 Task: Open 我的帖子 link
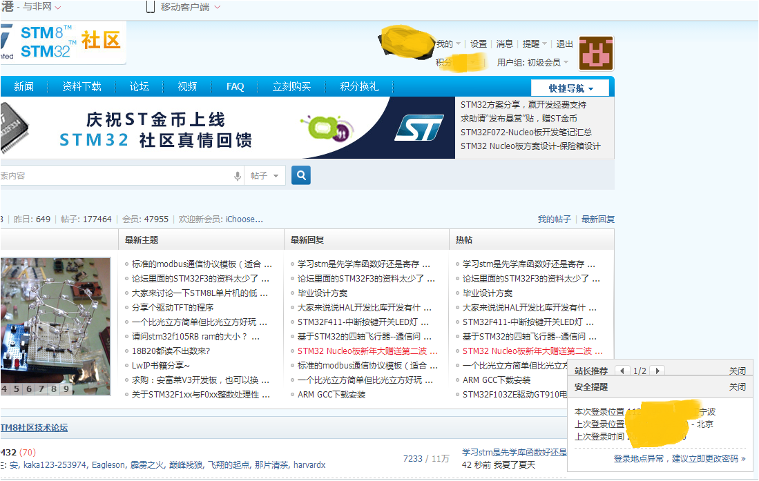[x=555, y=219]
